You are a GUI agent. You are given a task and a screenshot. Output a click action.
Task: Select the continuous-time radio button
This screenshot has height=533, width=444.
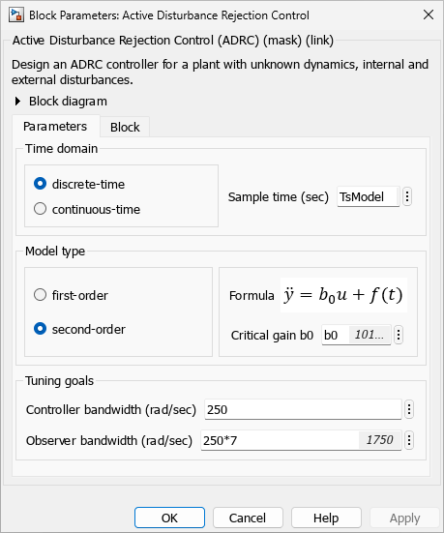point(40,209)
